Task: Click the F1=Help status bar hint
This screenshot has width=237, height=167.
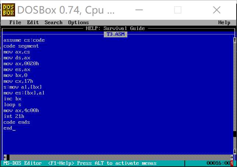Action: pyautogui.click(x=61, y=163)
